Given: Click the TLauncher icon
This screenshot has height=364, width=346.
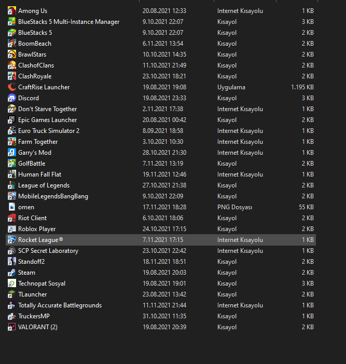Looking at the screenshot, I should 12,294.
